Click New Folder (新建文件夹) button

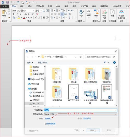(42, 63)
